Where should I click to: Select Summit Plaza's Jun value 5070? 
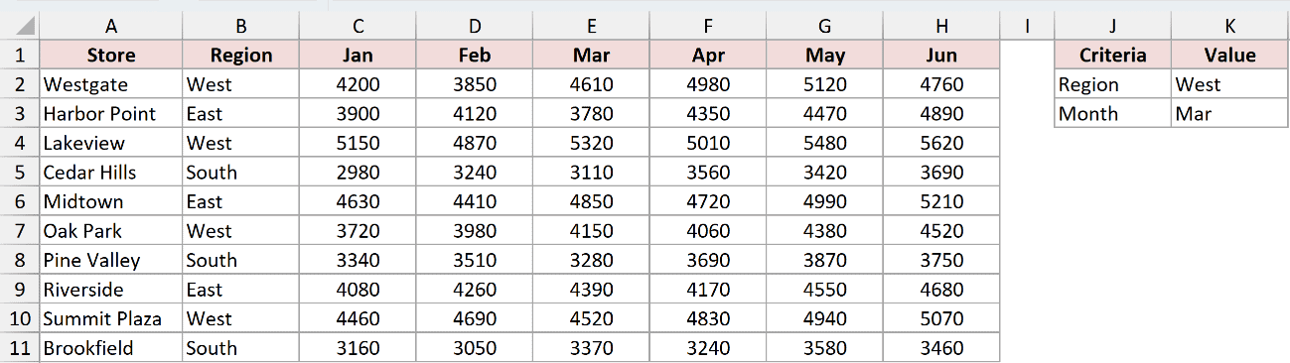click(x=941, y=318)
